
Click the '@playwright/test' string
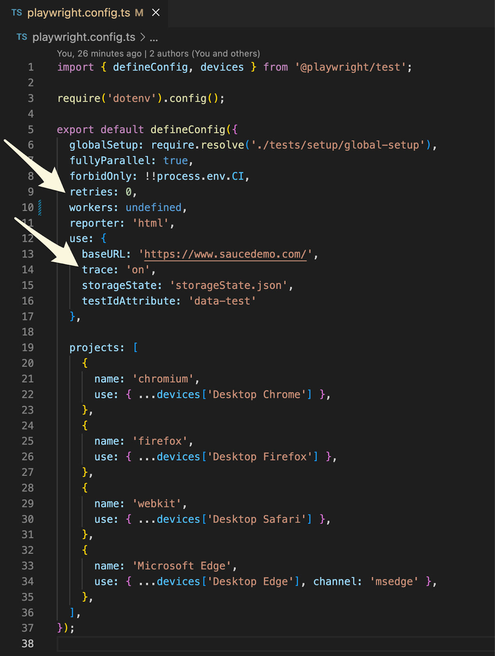(x=350, y=67)
